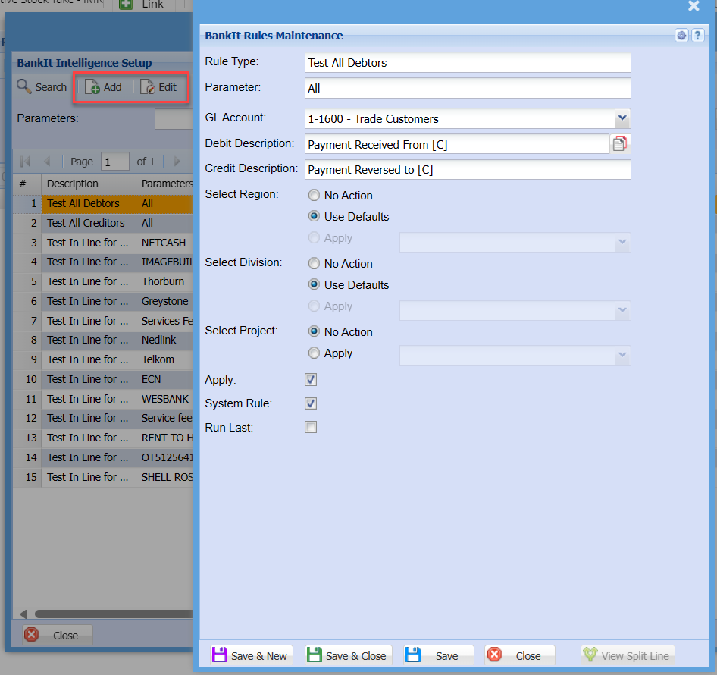Open the Select Region dropdown arrow

click(622, 242)
